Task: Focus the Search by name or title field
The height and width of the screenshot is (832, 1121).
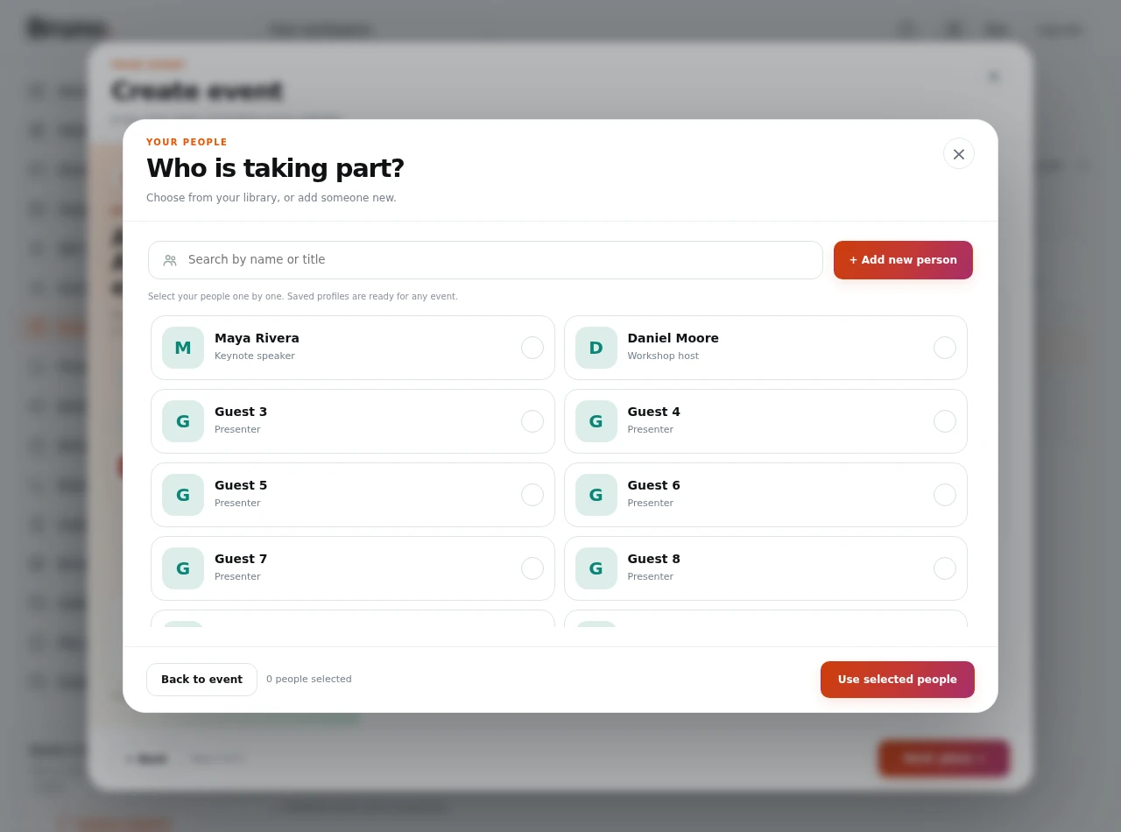Action: click(x=485, y=260)
